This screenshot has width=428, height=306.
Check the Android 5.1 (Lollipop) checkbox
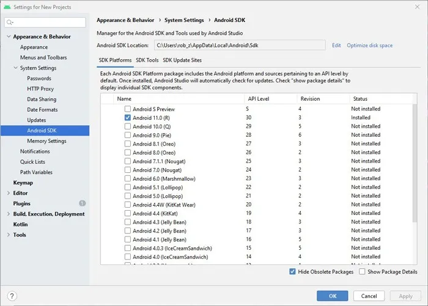click(x=127, y=187)
